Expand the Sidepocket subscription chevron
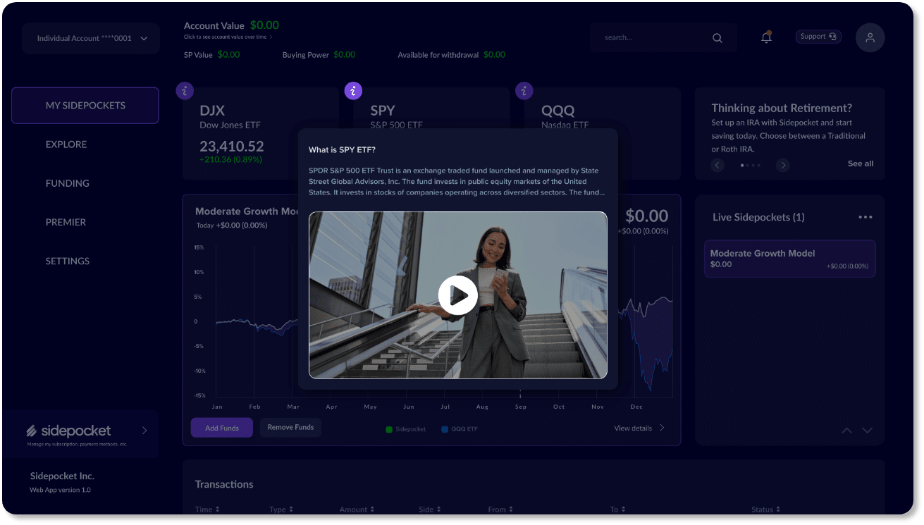924x525 pixels. [x=144, y=430]
